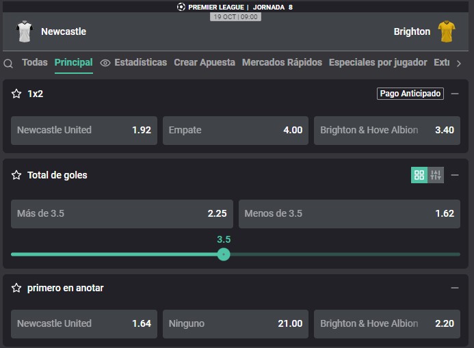Image resolution: width=474 pixels, height=348 pixels.
Task: Click the eye icon beside Estadísticas
Action: pos(105,63)
